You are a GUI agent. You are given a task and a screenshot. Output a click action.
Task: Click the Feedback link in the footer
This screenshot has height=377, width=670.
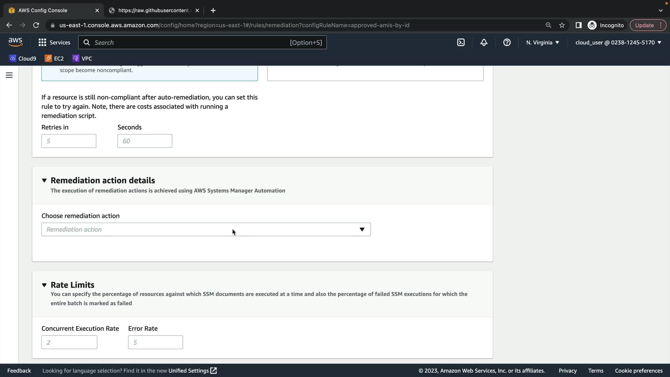[19, 371]
